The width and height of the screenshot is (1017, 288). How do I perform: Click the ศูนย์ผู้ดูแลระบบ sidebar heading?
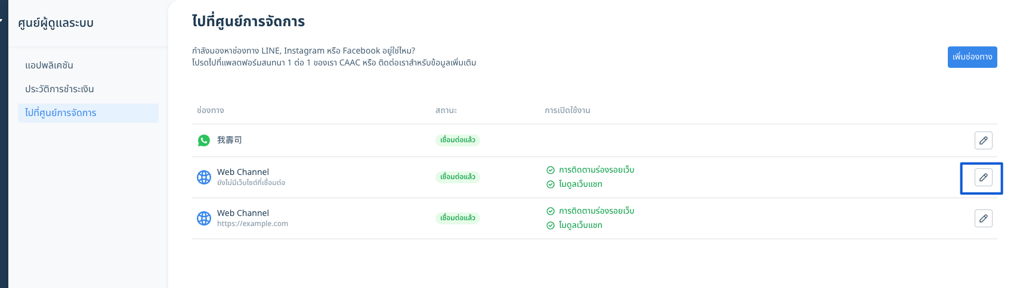pyautogui.click(x=56, y=23)
